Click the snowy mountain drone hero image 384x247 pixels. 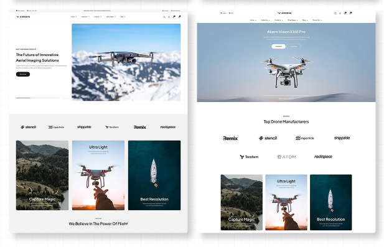click(x=126, y=62)
